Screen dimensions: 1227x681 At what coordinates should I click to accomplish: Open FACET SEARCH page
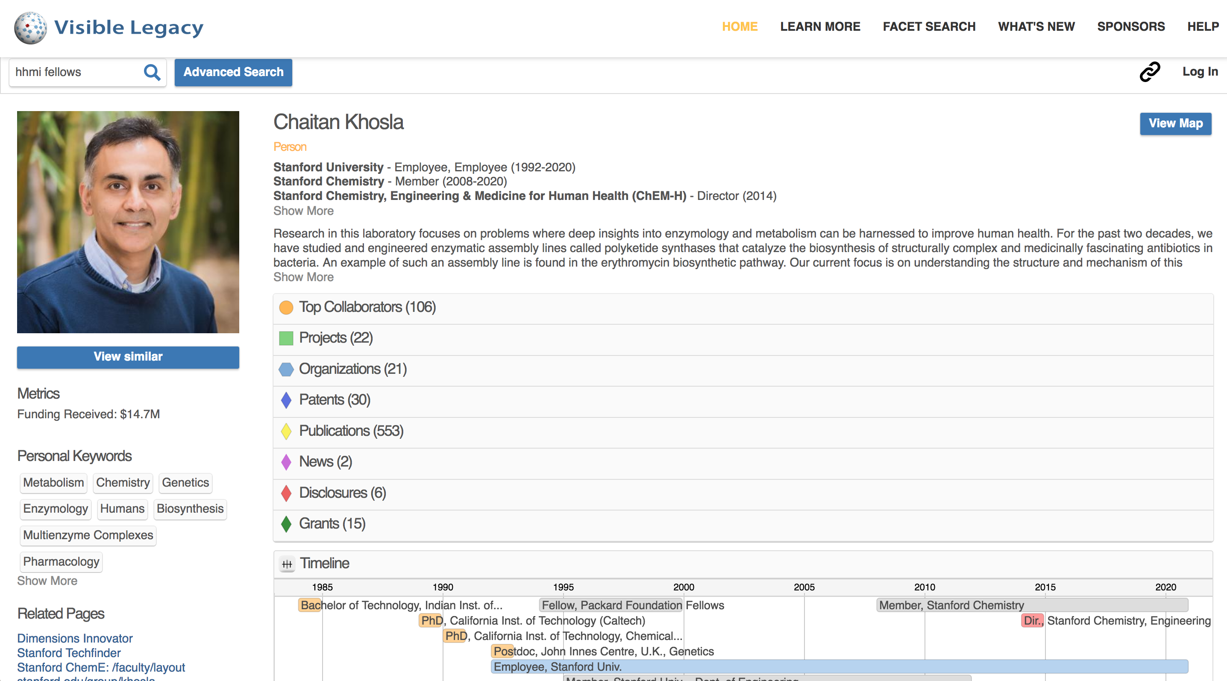(x=929, y=26)
